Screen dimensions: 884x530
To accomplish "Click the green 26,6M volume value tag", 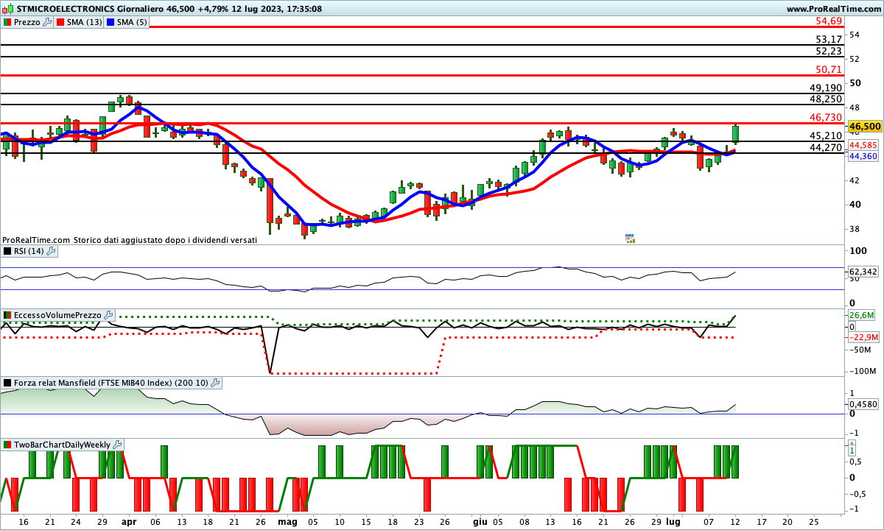I will 863,314.
